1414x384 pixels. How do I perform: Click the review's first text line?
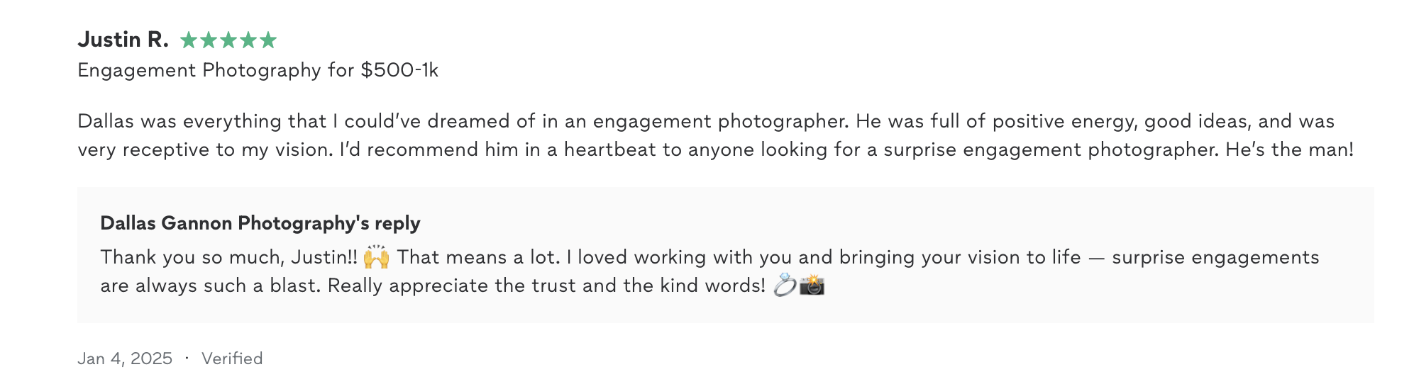point(706,121)
